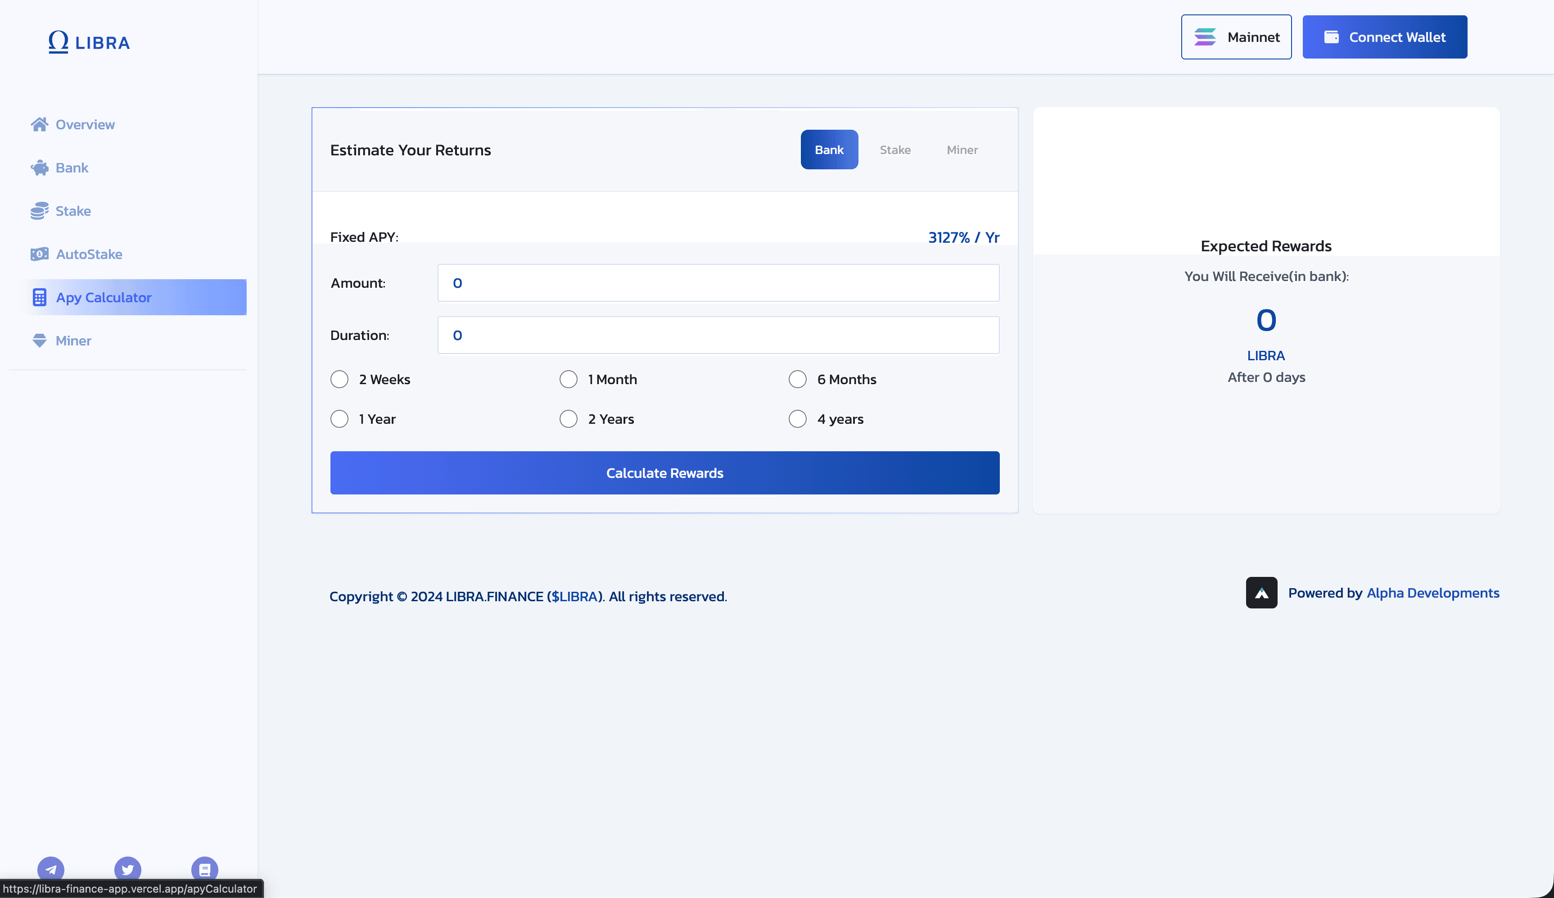Click the Fixed APY label
The height and width of the screenshot is (898, 1554).
pos(364,237)
